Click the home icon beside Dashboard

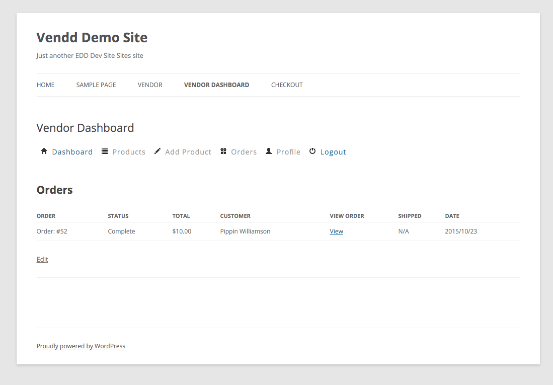point(44,151)
